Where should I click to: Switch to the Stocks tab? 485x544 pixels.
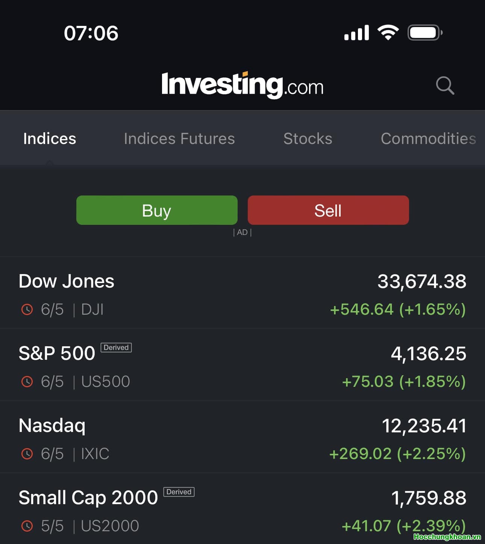point(308,139)
